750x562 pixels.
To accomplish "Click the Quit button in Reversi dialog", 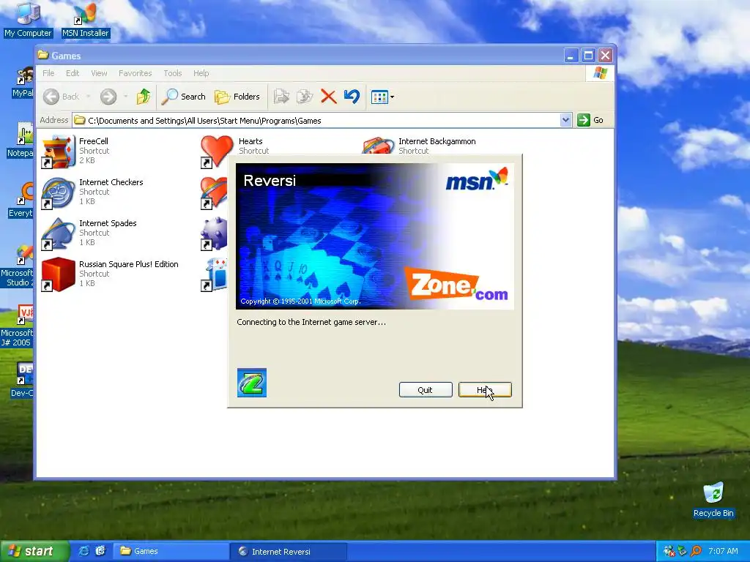I will 426,390.
